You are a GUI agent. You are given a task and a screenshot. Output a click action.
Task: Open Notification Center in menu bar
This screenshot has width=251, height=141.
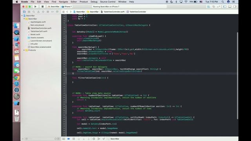point(234,2)
